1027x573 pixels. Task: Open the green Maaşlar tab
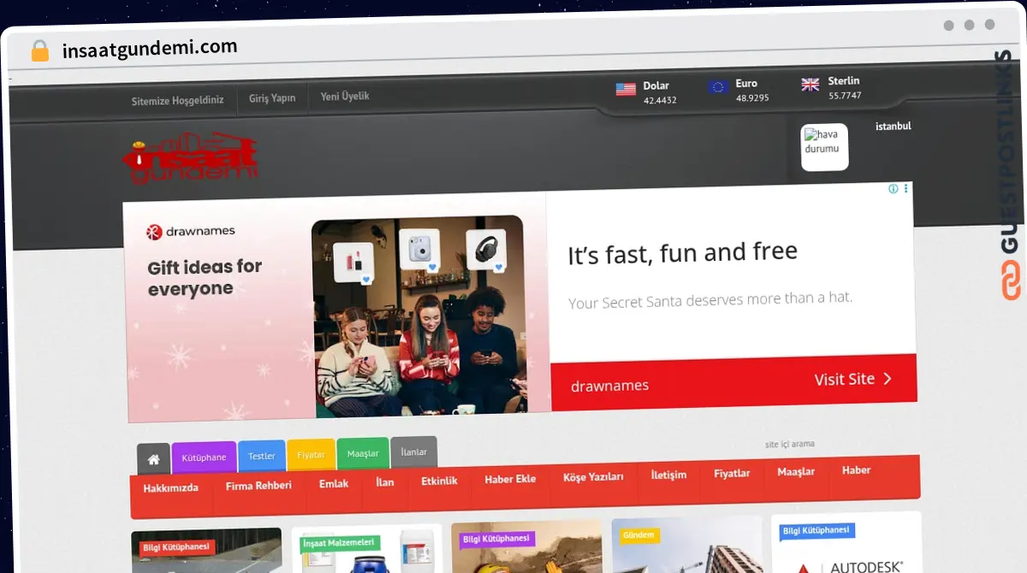(363, 453)
